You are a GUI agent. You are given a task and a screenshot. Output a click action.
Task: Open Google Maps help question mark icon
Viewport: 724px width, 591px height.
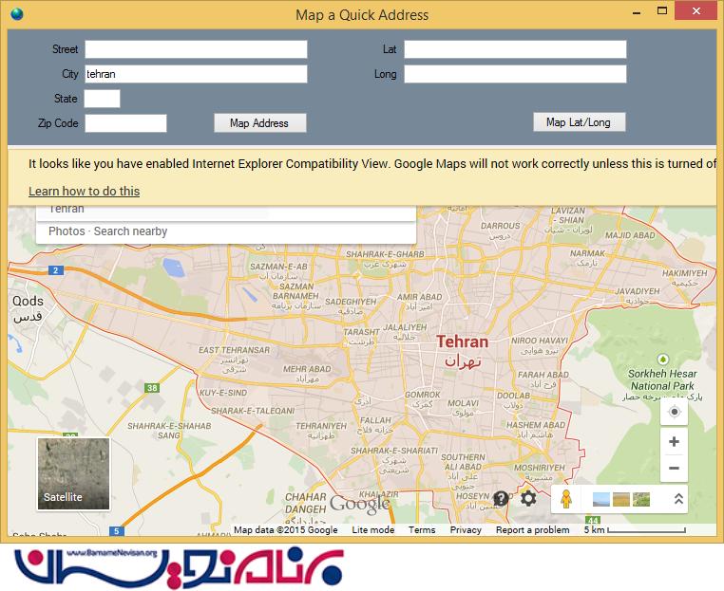tap(501, 498)
